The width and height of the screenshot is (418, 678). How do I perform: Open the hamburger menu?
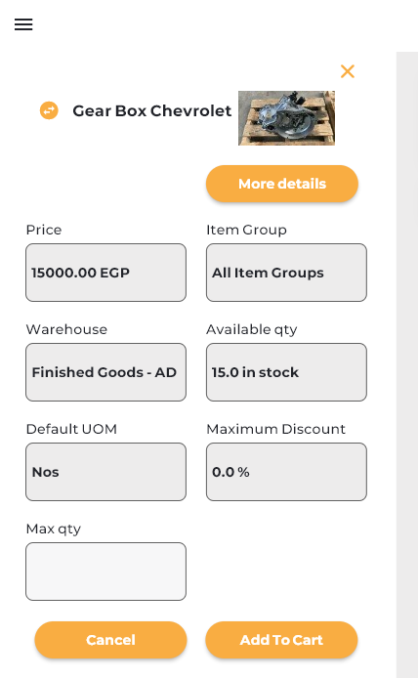(23, 24)
